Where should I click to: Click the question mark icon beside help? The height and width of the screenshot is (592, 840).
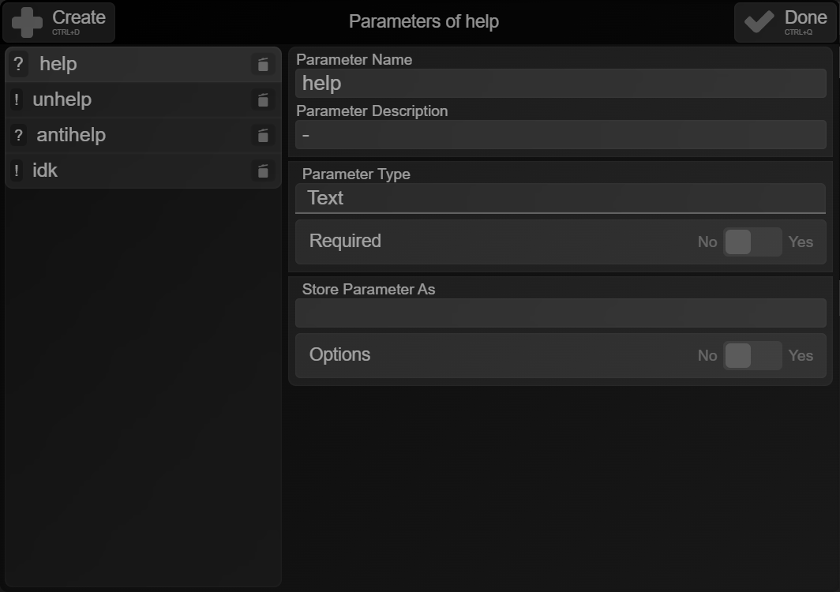18,64
